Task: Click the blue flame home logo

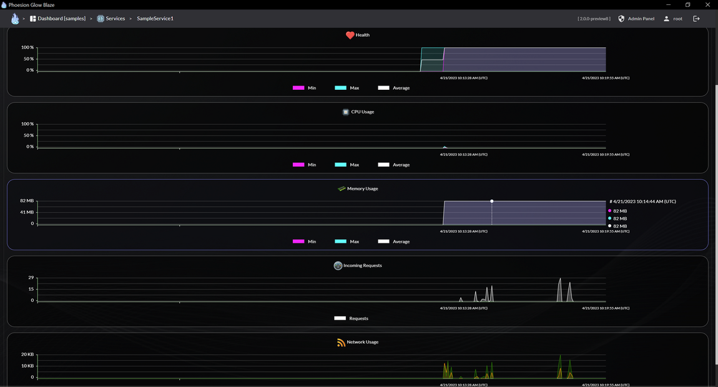Action: click(x=15, y=19)
